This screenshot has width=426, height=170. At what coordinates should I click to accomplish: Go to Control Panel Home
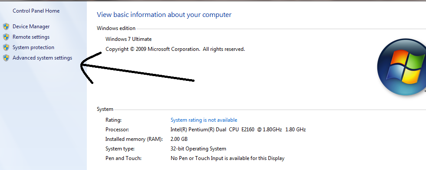[x=36, y=11]
